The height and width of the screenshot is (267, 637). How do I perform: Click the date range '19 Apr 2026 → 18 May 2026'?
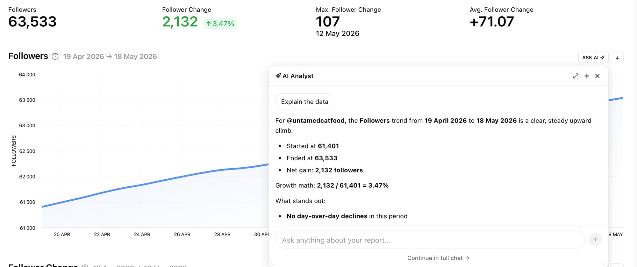(x=110, y=57)
